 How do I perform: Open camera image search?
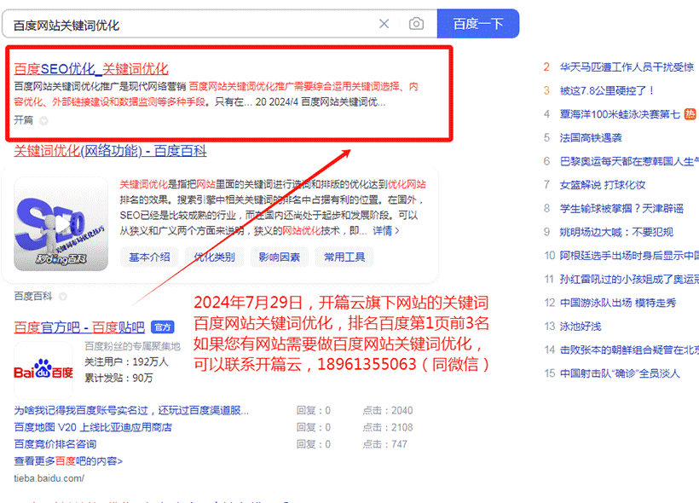[x=416, y=24]
